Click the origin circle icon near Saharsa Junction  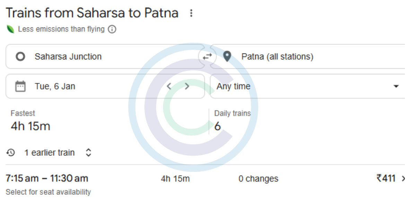coord(20,56)
